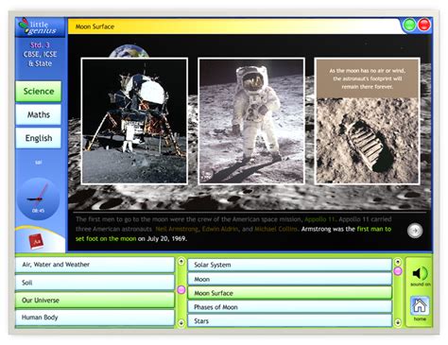The image size is (448, 345).
Task: Select the Science subject tab
Action: tap(39, 92)
